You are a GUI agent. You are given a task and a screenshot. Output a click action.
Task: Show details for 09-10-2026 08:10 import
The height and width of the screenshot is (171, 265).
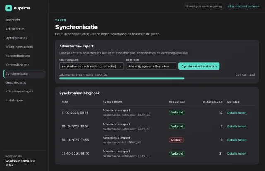tap(236, 154)
